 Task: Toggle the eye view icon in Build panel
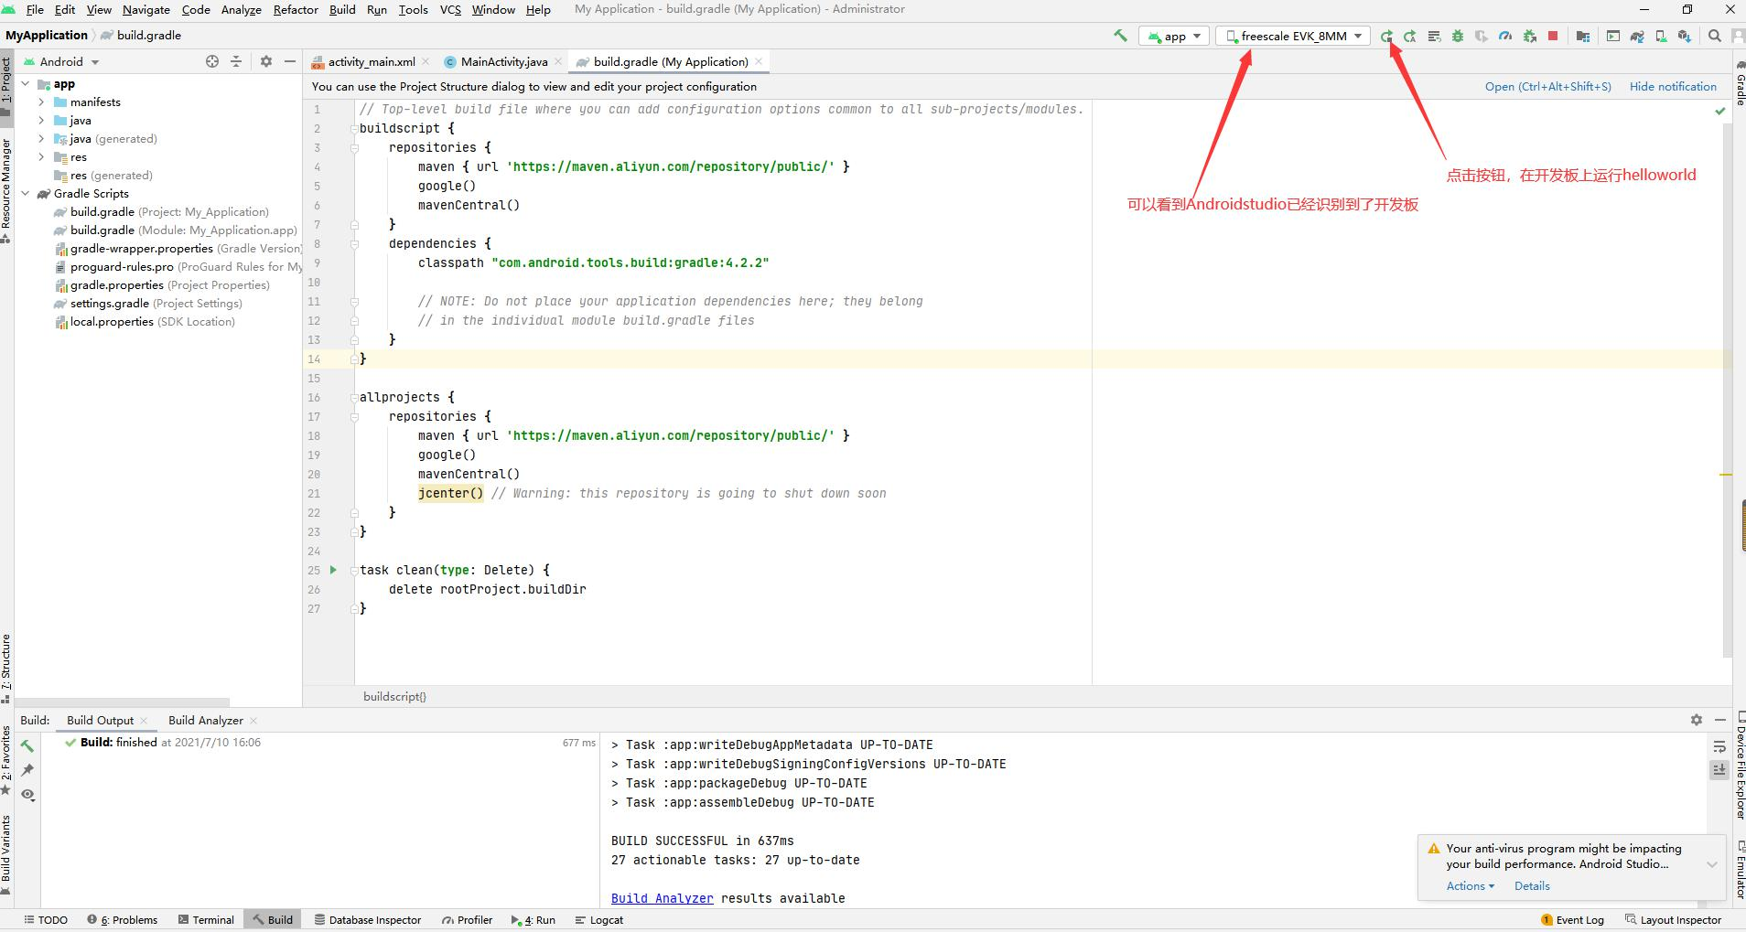point(27,794)
